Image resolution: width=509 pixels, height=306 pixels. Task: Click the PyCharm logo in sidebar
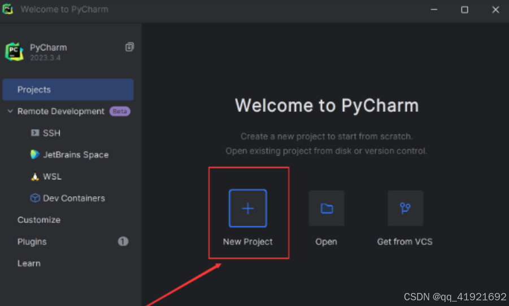click(14, 51)
